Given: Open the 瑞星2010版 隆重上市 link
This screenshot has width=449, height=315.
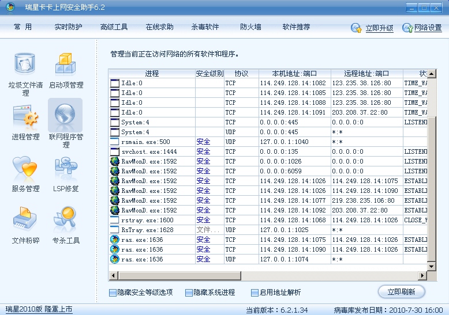Looking at the screenshot, I should pyautogui.click(x=39, y=309).
